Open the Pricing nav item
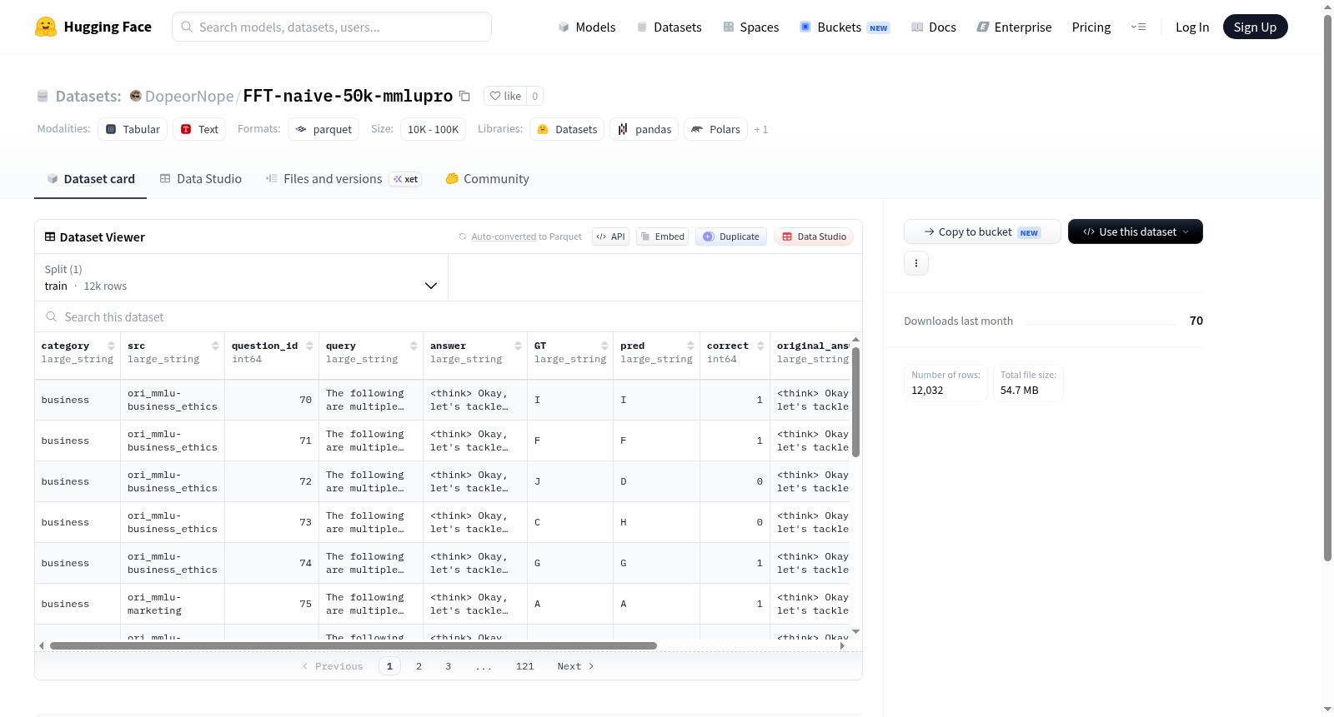Image resolution: width=1334 pixels, height=717 pixels. [x=1091, y=27]
